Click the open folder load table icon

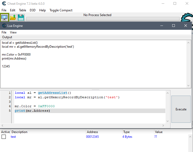click(x=13, y=17)
